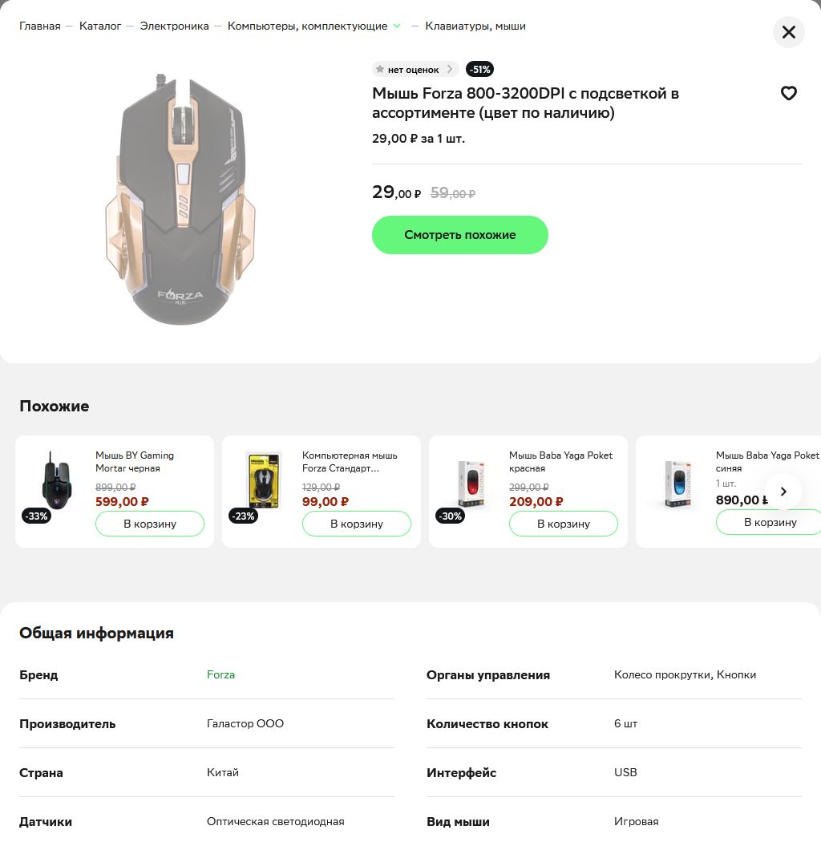Add BY Gaming Mortar mouse to cart
The height and width of the screenshot is (842, 821).
pyautogui.click(x=150, y=524)
